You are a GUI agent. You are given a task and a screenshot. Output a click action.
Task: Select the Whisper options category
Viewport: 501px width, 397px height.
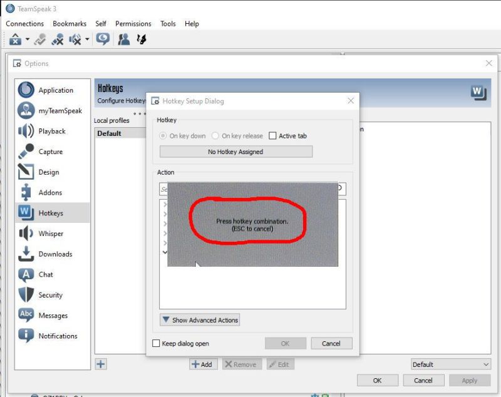(53, 234)
